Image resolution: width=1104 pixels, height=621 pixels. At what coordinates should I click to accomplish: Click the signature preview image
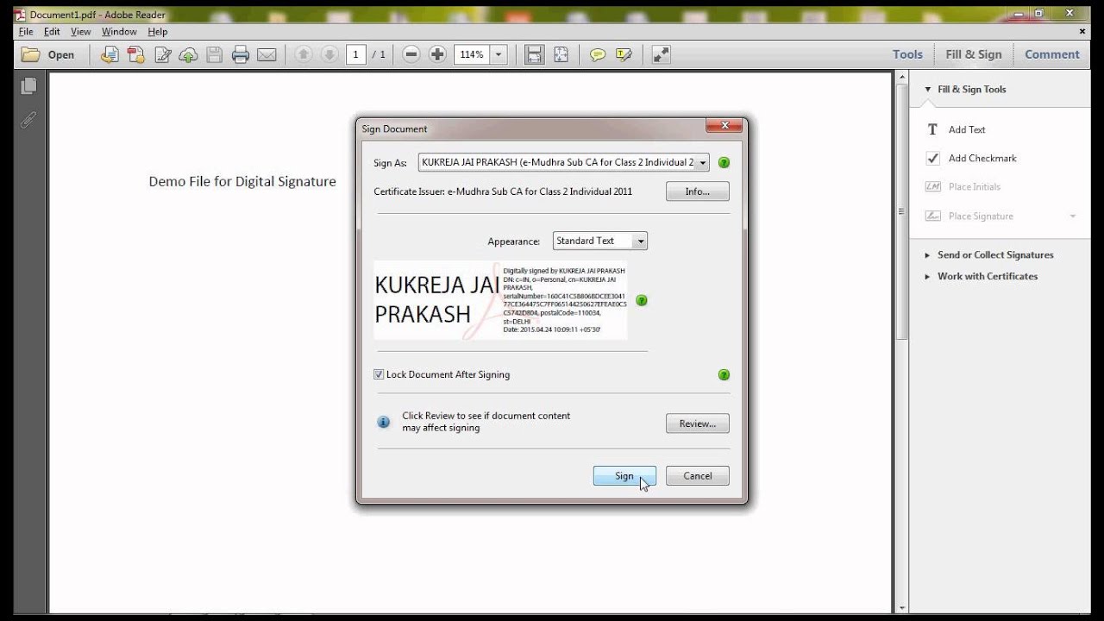500,300
